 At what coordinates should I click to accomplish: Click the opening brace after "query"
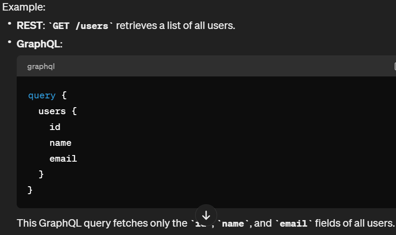point(64,95)
